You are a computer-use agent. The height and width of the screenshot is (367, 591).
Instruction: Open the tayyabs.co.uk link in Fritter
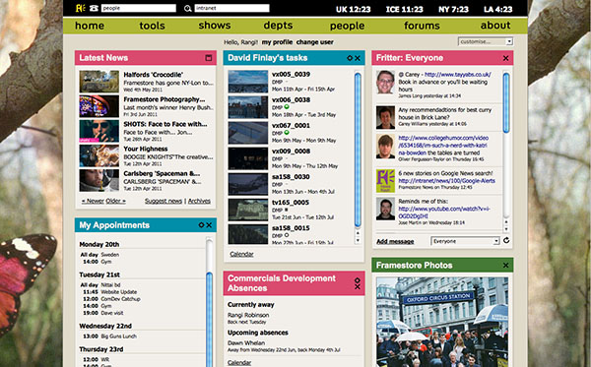458,75
